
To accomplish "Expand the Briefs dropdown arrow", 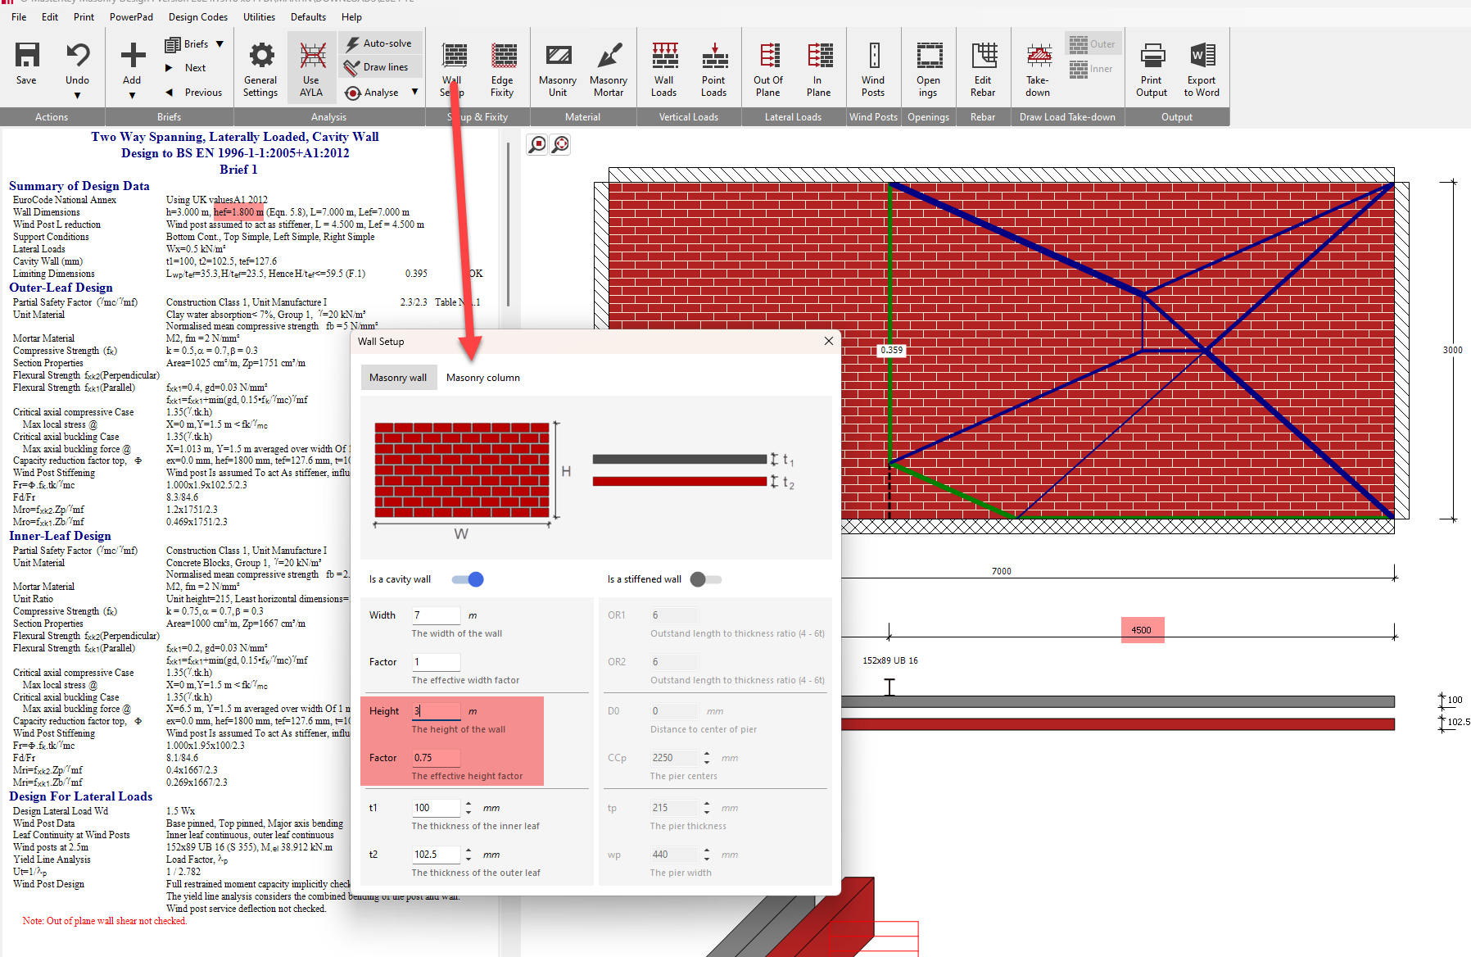I will 220,44.
